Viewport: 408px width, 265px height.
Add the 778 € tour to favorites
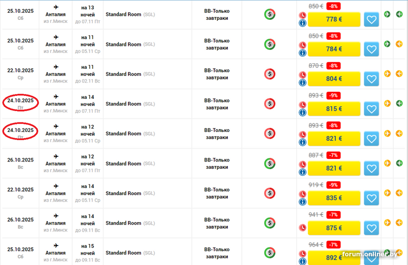pyautogui.click(x=371, y=20)
